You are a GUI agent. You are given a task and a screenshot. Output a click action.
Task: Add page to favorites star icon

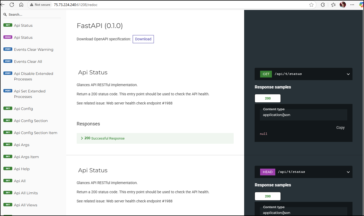pos(311,5)
